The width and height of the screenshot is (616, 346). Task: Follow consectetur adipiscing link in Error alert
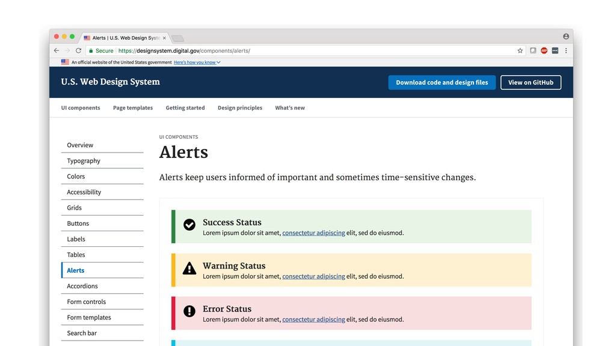pos(313,320)
